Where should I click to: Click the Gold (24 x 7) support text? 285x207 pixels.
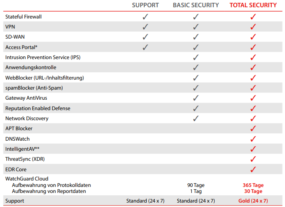(x=253, y=201)
